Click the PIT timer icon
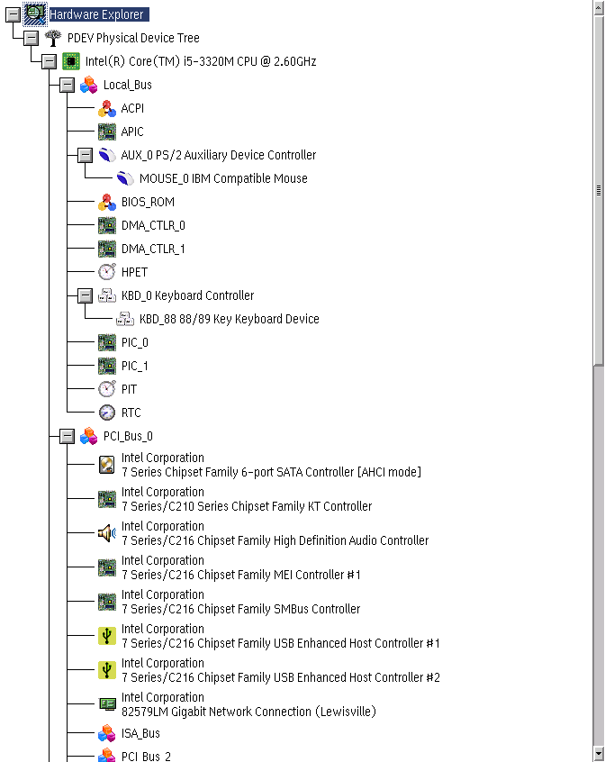This screenshot has height=762, width=605. [x=107, y=389]
